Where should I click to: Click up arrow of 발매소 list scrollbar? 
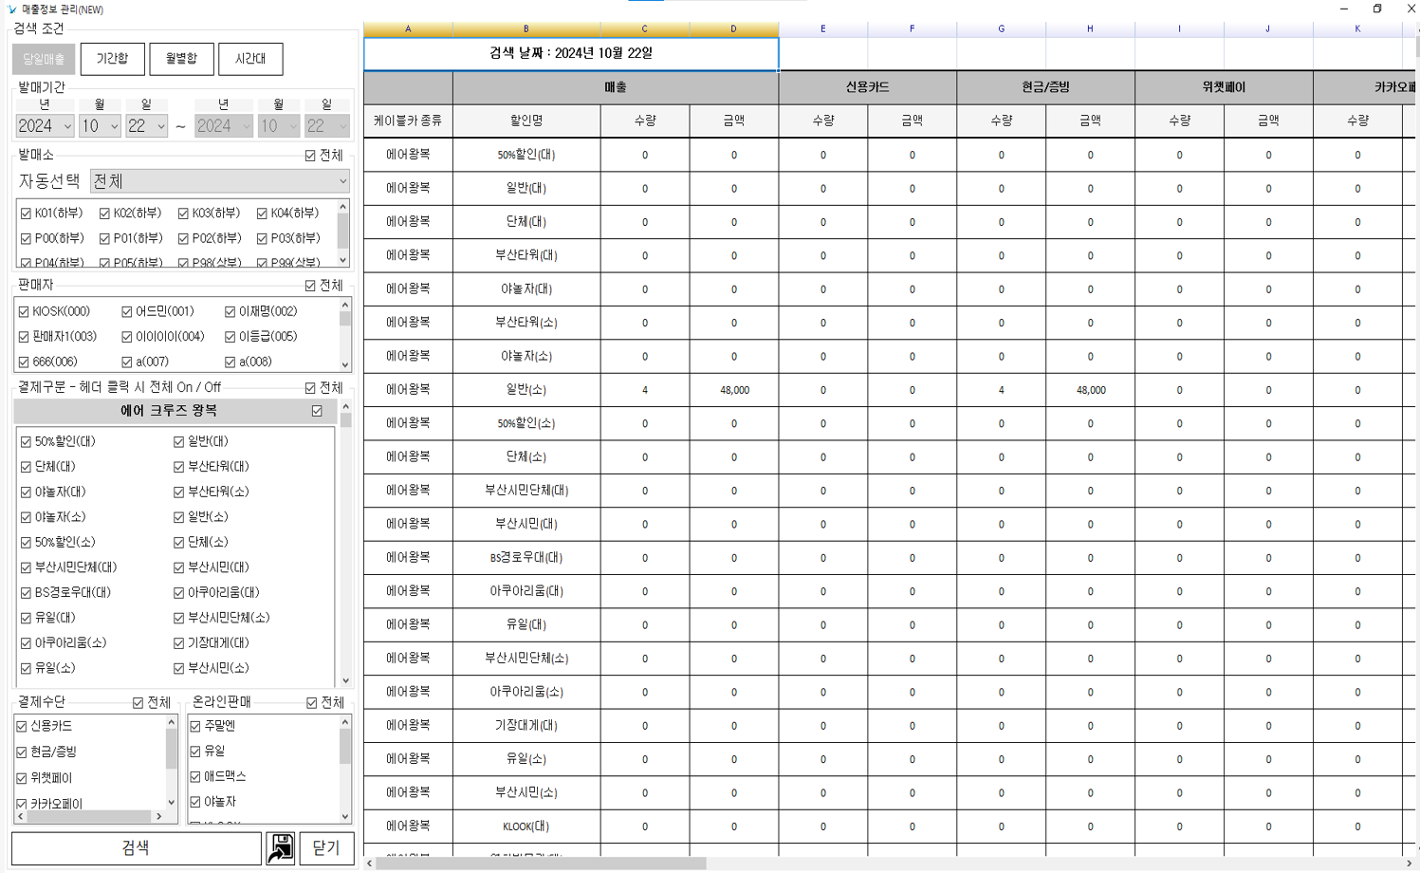342,207
